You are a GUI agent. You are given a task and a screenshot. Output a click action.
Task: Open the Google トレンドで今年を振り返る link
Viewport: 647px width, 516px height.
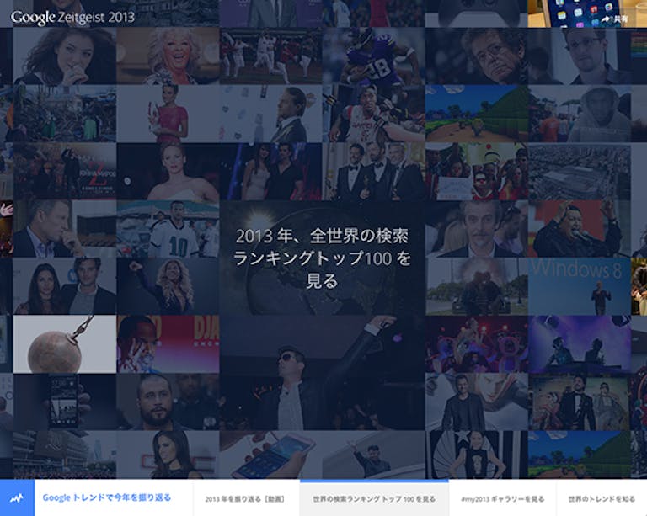pos(106,498)
